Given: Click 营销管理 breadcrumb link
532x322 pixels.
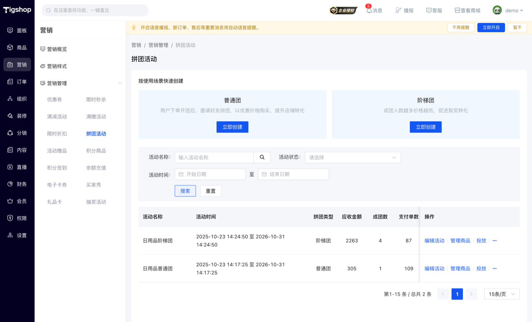Looking at the screenshot, I should pyautogui.click(x=158, y=45).
